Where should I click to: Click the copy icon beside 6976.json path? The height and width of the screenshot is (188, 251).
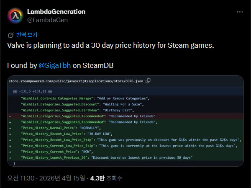[x=148, y=80]
